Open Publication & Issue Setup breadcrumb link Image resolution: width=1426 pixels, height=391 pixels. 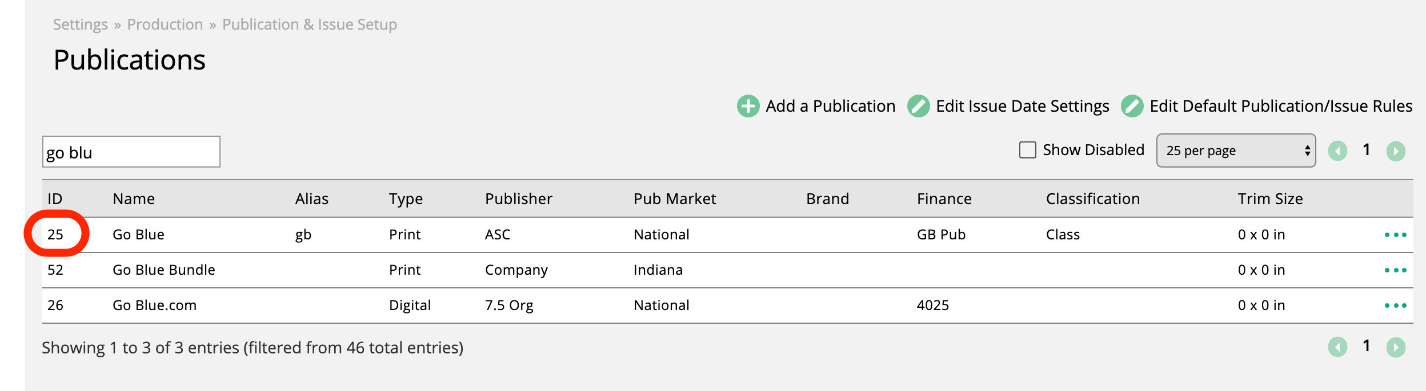pos(309,25)
